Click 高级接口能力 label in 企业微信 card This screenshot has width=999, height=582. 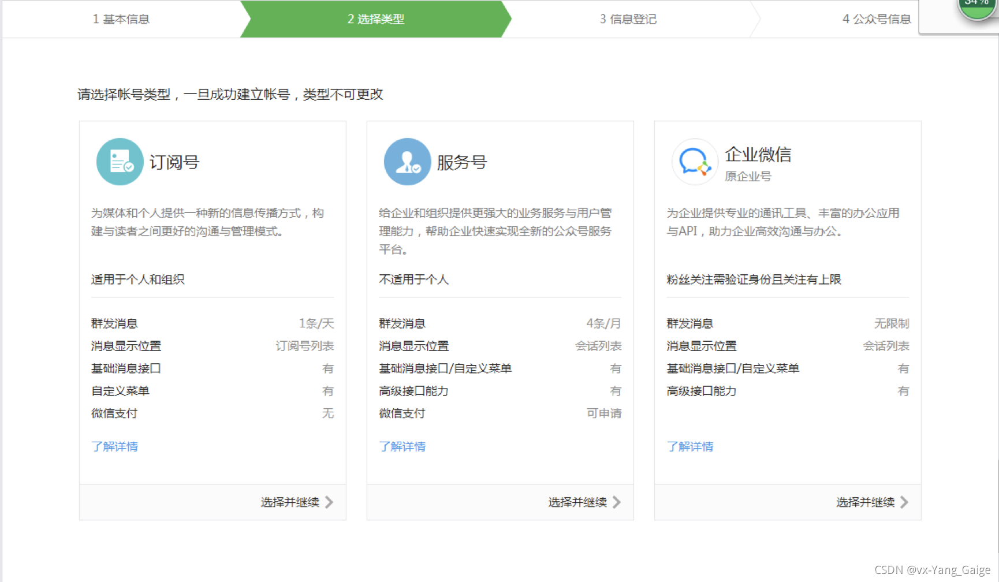(702, 391)
